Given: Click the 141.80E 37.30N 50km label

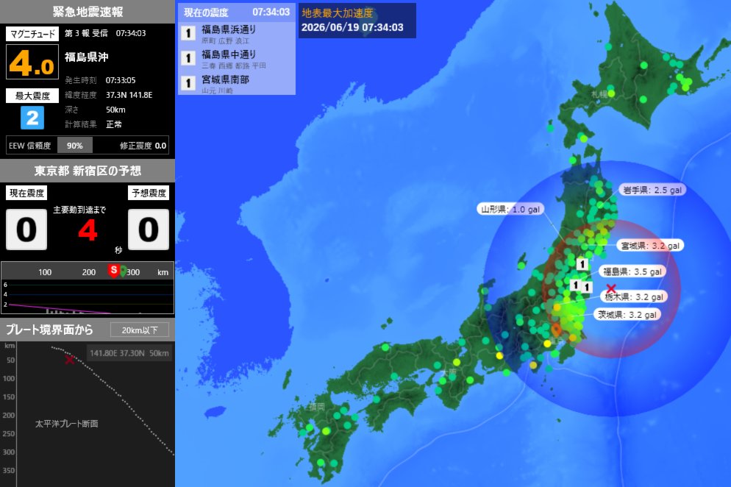Looking at the screenshot, I should point(129,353).
